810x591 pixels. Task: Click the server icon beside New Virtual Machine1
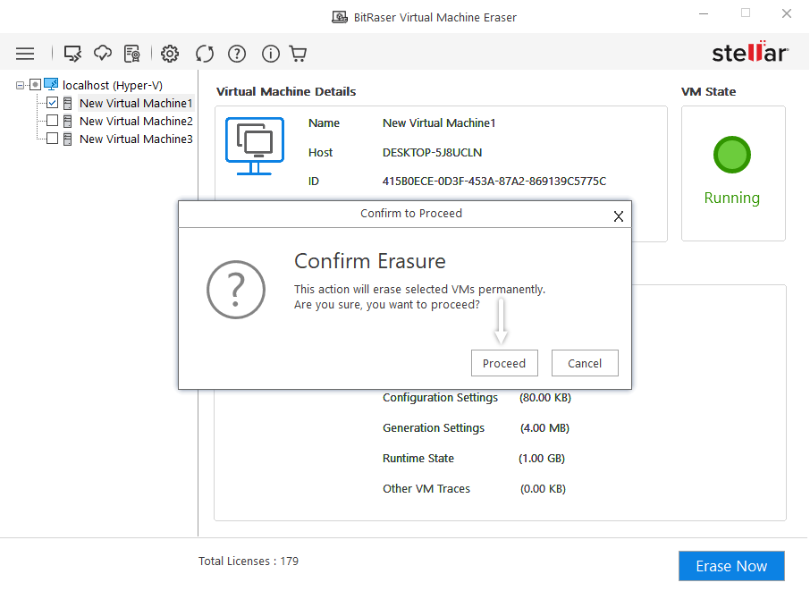(67, 104)
